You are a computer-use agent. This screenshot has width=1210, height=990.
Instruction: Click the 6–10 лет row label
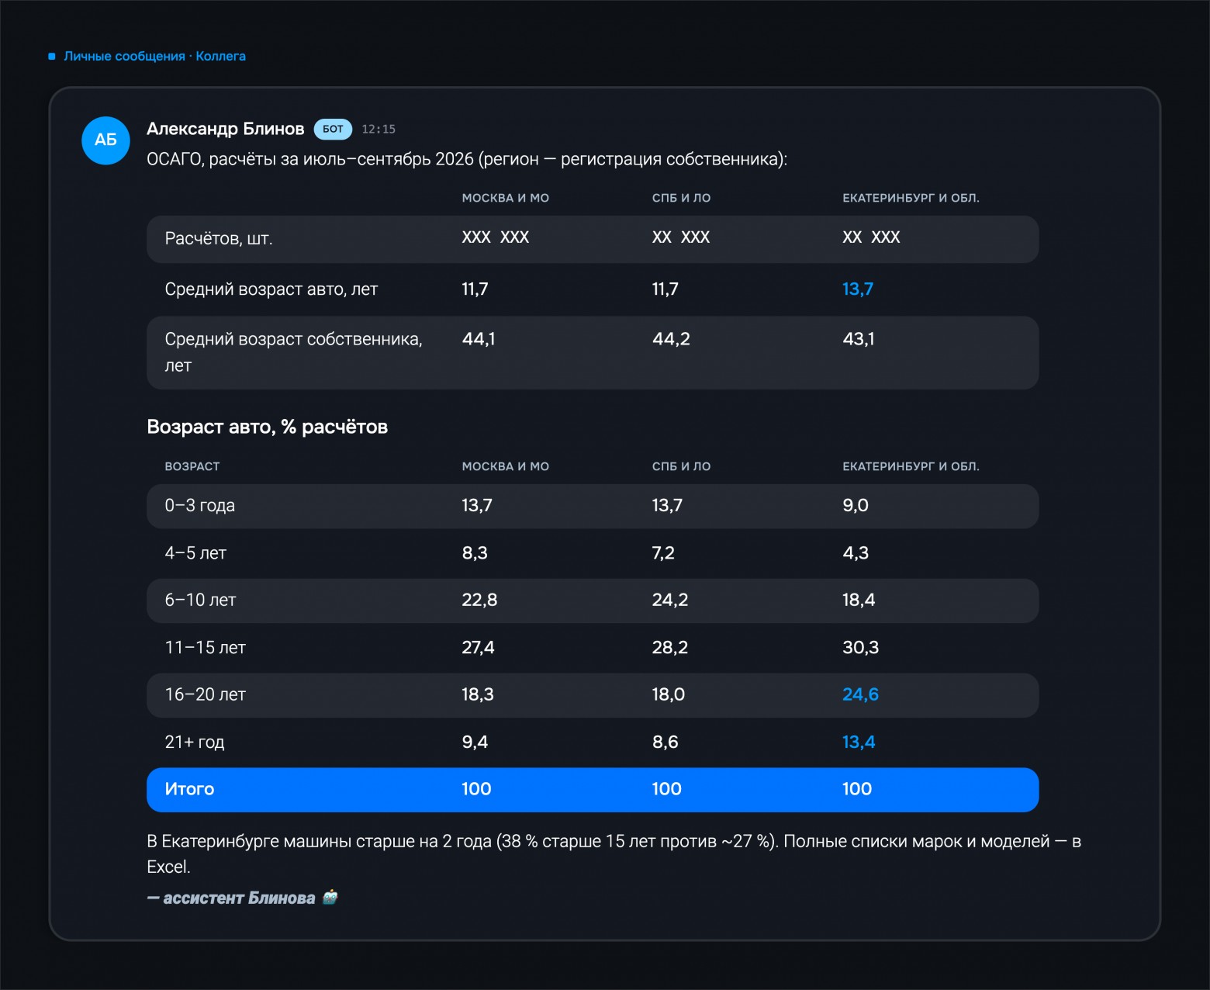pyautogui.click(x=200, y=601)
